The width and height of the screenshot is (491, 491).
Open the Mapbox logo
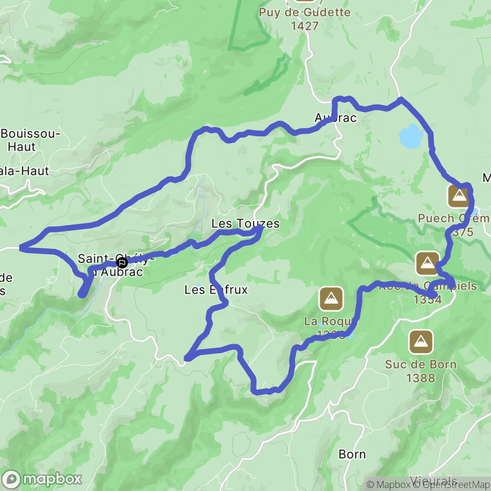tap(42, 479)
